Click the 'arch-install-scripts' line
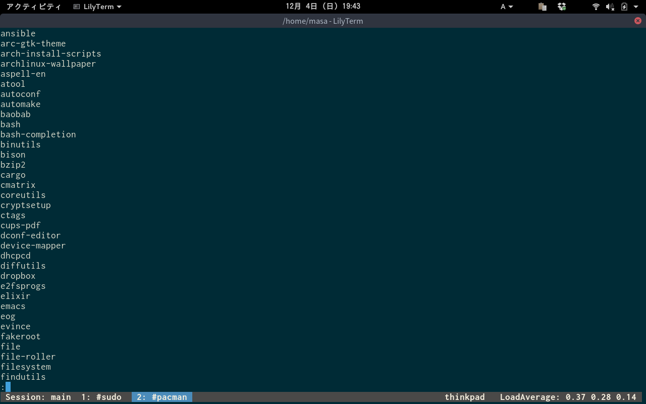This screenshot has width=646, height=404. pyautogui.click(x=51, y=54)
